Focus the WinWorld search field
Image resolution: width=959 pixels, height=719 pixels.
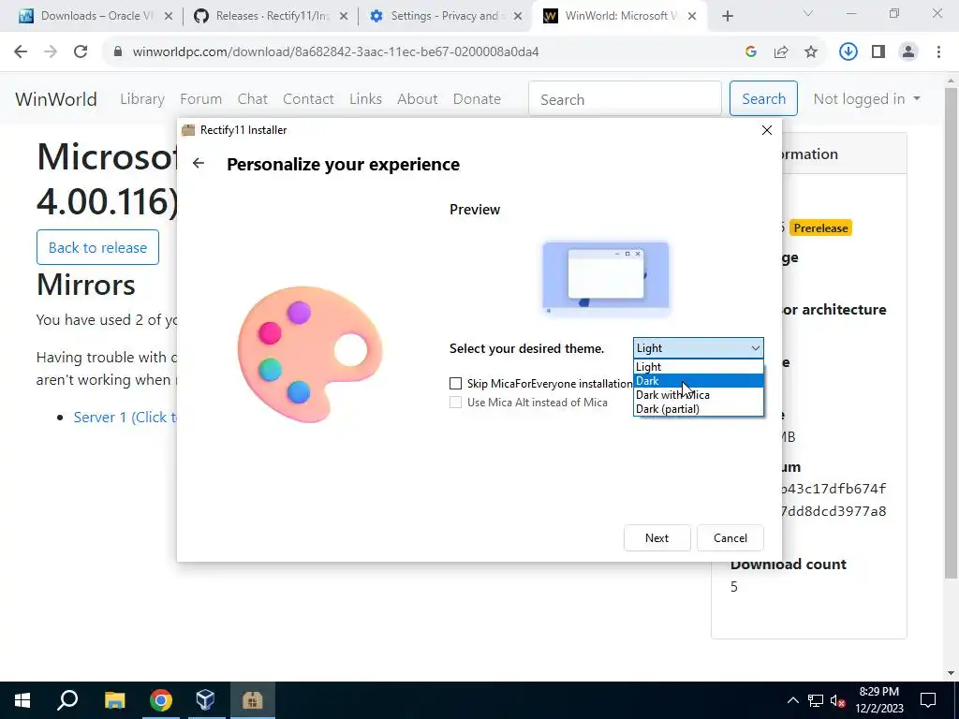click(x=625, y=99)
